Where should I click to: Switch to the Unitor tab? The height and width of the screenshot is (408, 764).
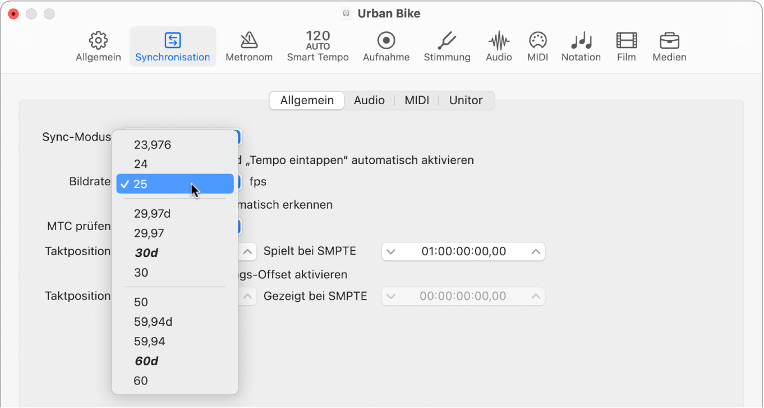[x=465, y=100]
